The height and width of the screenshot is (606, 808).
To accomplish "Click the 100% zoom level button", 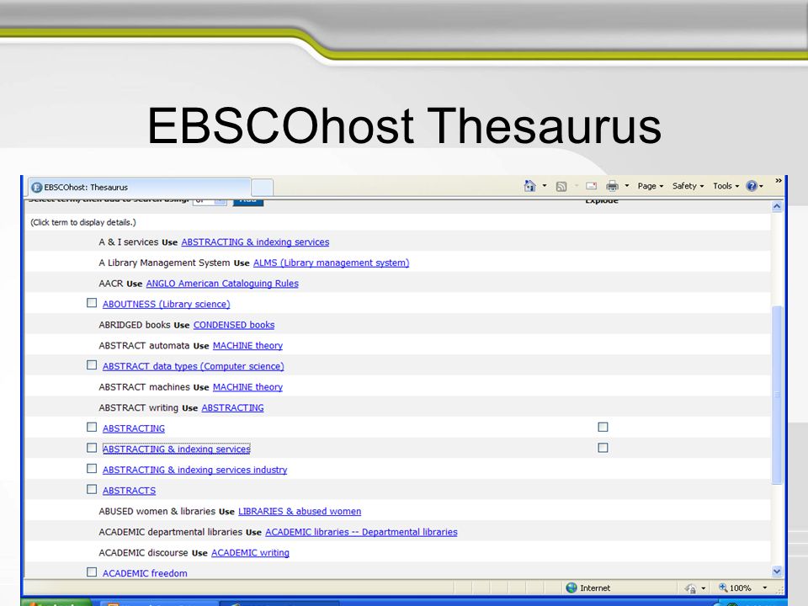I will click(735, 588).
